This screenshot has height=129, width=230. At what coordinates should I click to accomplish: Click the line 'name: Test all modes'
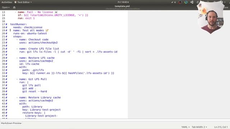28,30
